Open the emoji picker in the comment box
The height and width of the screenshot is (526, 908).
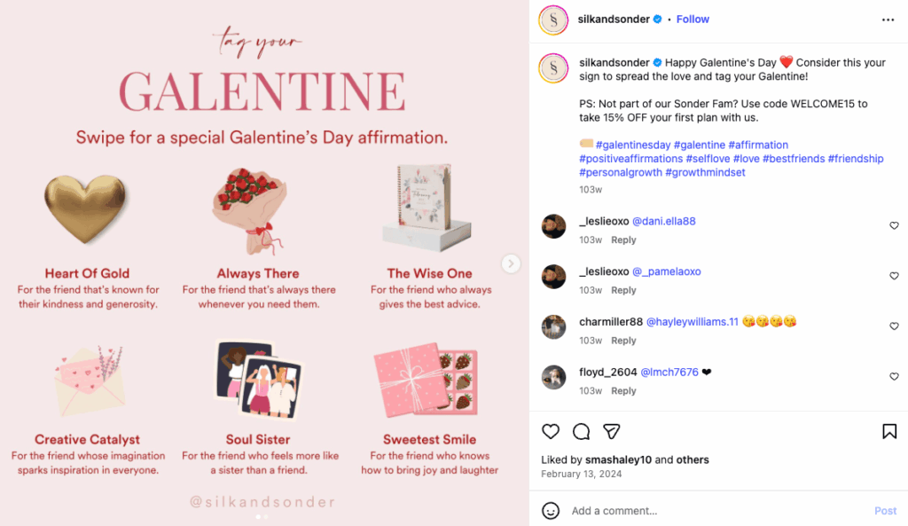coord(552,510)
